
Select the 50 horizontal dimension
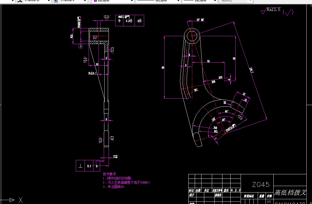[x=208, y=61]
